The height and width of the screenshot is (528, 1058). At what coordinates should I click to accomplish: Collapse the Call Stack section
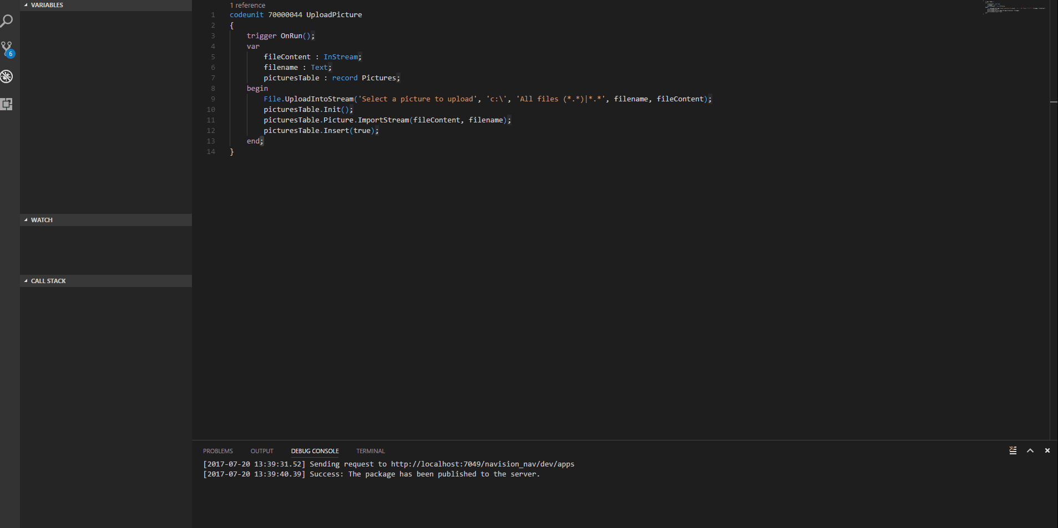click(48, 281)
